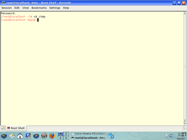Screen dimensions: 187x140
Task: Open the Bookmarks menu
Action: [39, 8]
